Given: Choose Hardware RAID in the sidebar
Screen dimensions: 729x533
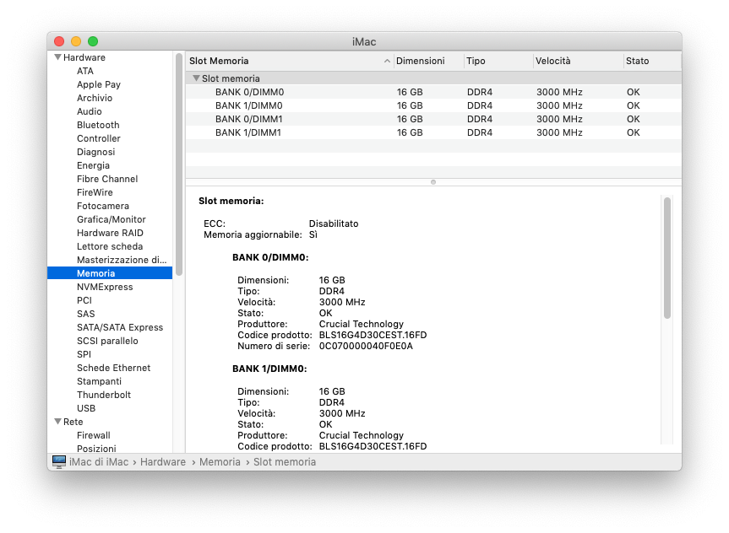Looking at the screenshot, I should click(x=110, y=233).
